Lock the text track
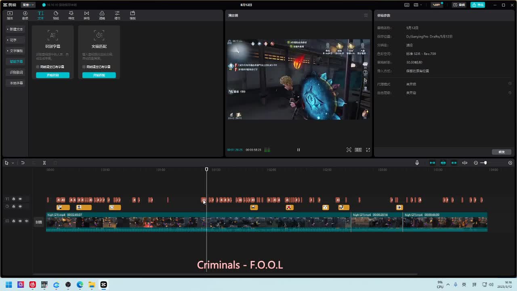The image size is (517, 291). pyautogui.click(x=13, y=199)
